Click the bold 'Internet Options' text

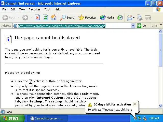click(x=50, y=98)
